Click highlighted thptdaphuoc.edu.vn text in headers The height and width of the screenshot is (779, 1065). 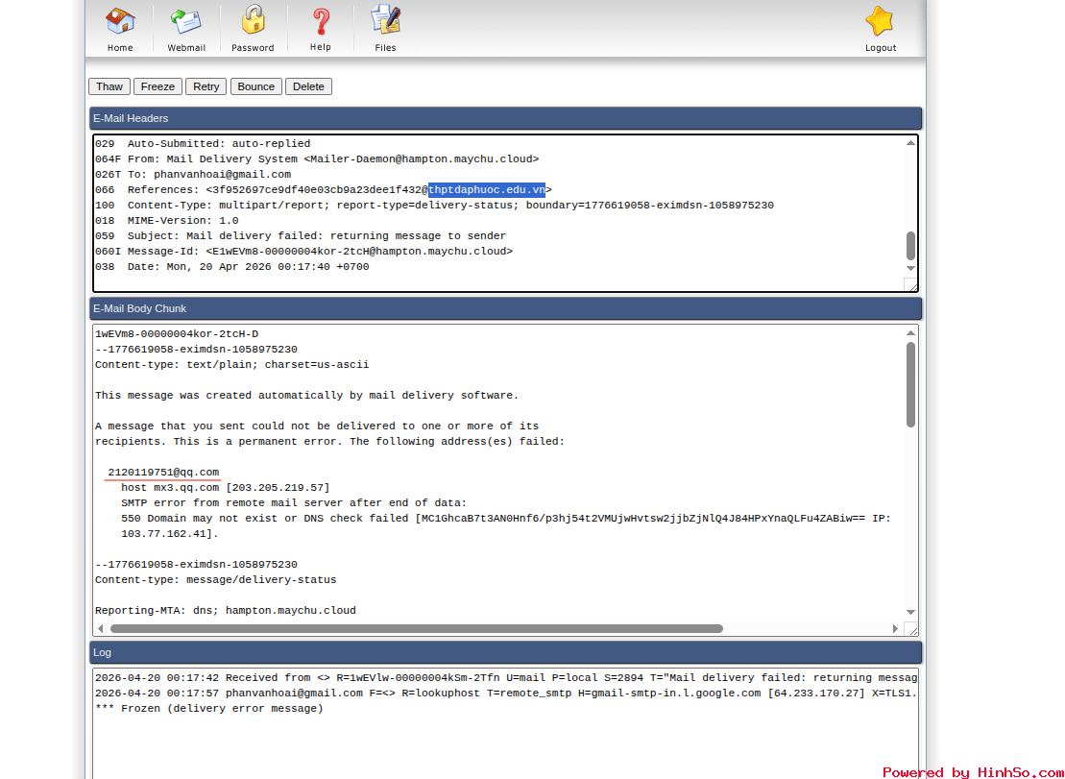pyautogui.click(x=487, y=190)
